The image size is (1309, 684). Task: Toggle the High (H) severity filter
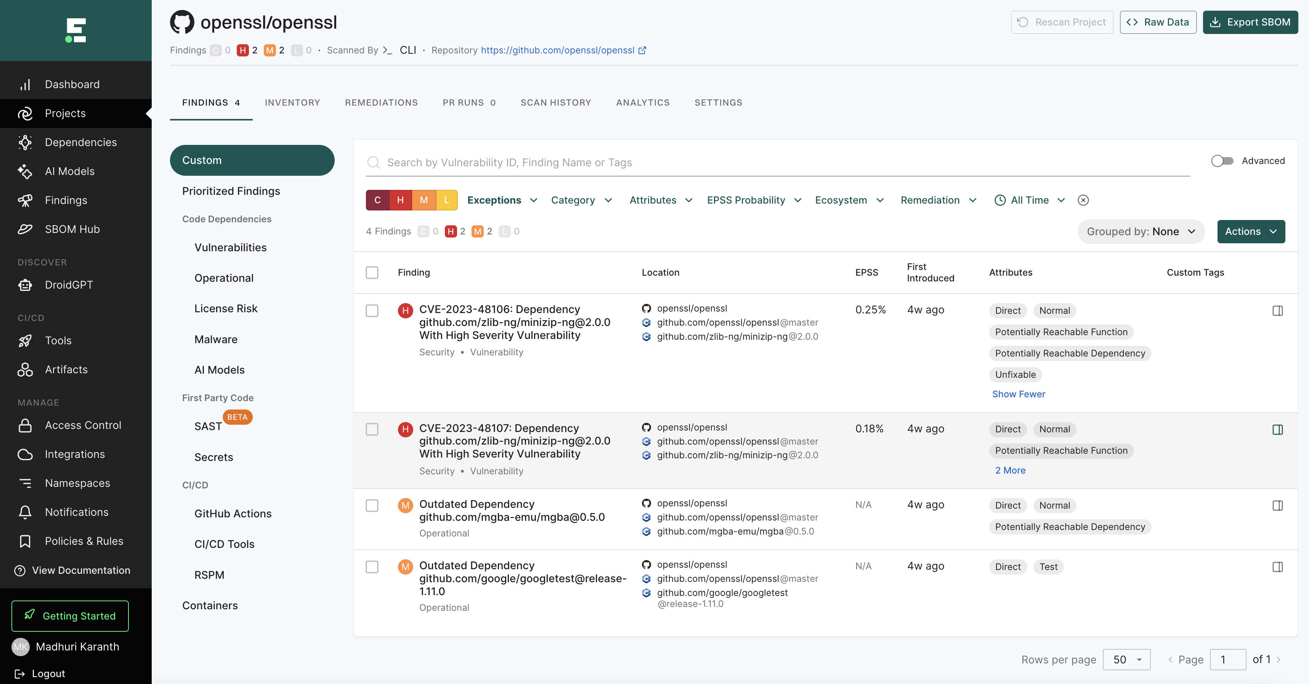(x=400, y=200)
